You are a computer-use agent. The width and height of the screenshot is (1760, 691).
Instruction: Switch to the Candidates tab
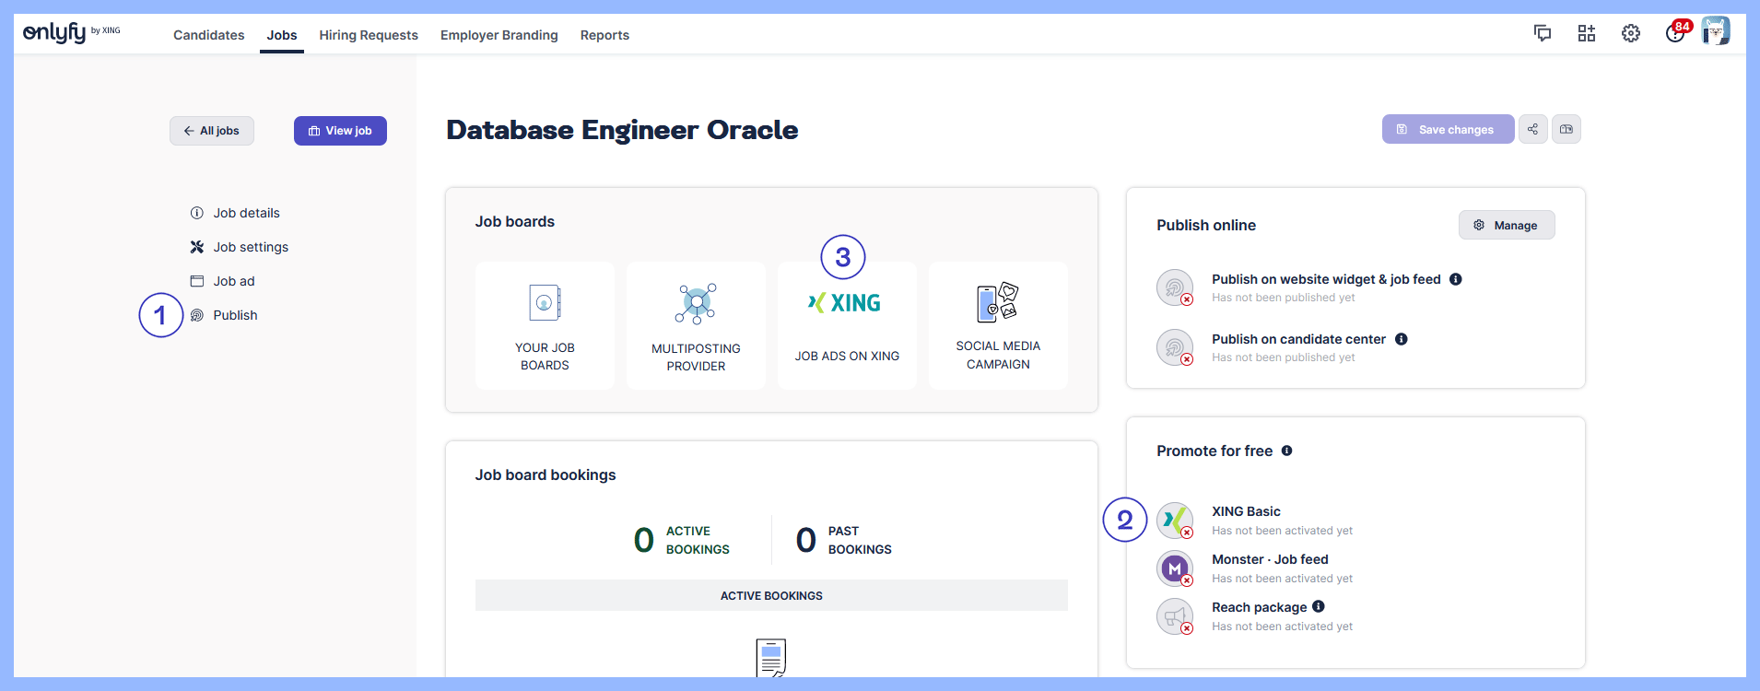click(x=208, y=35)
